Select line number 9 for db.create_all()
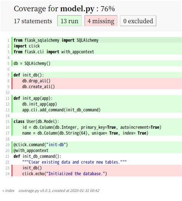This screenshot has height=201, width=182. 8,86
